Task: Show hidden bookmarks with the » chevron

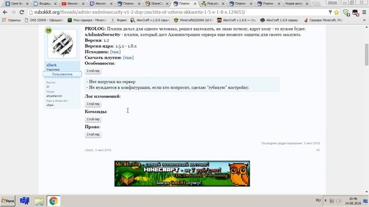Action: pos(364,20)
